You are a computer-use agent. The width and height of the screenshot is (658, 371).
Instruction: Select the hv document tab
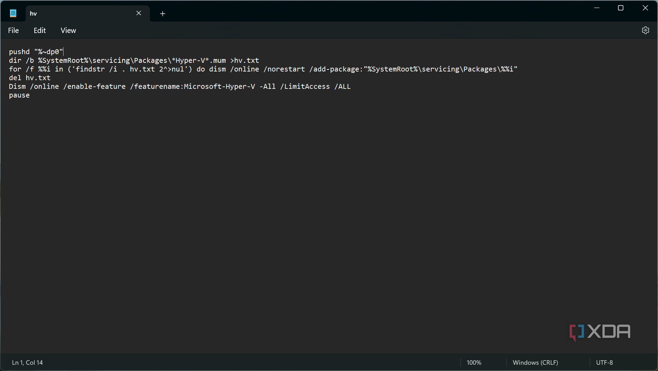(x=88, y=13)
